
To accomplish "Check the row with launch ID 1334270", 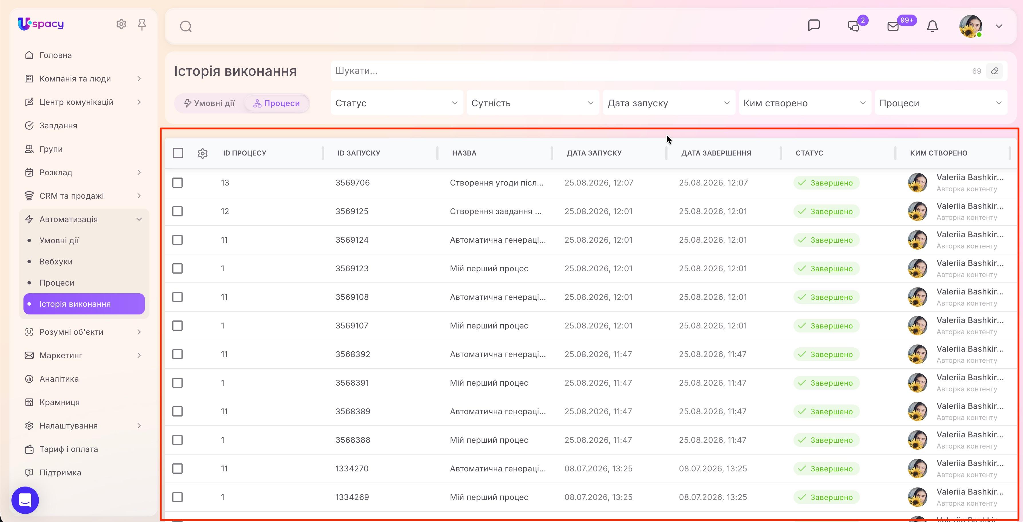I will [x=177, y=469].
